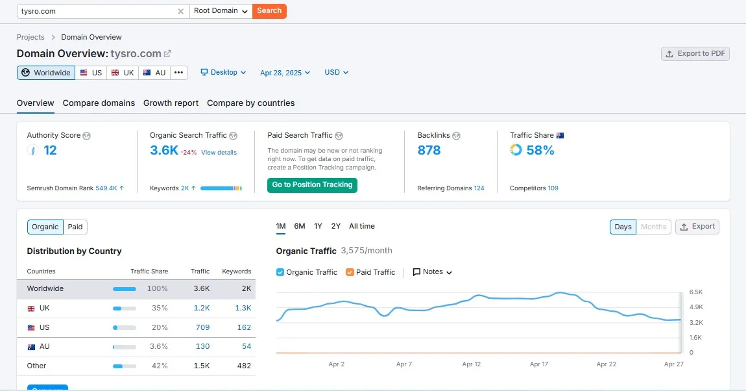The width and height of the screenshot is (746, 391).
Task: Click the Backlinks info icon
Action: click(x=456, y=136)
